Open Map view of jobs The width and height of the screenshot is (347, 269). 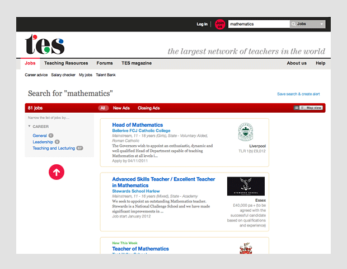(x=313, y=108)
